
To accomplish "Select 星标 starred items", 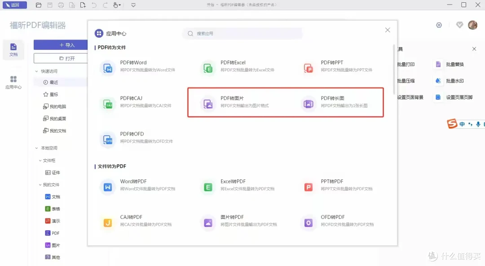I will tap(51, 94).
